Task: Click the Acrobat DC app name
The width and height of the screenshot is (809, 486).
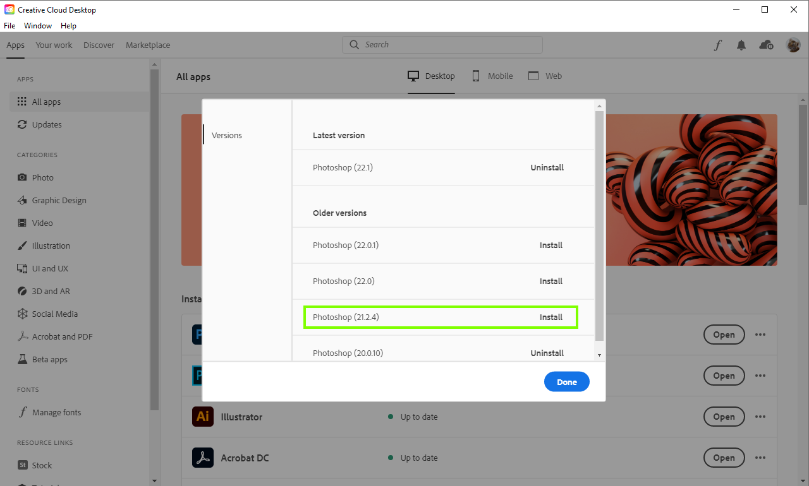Action: pos(245,458)
